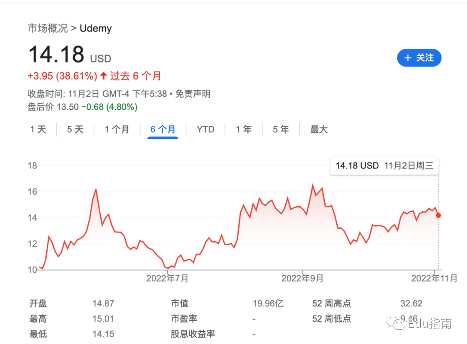The height and width of the screenshot is (344, 467).
Task: Click the 52 周低点 label
Action: [332, 319]
